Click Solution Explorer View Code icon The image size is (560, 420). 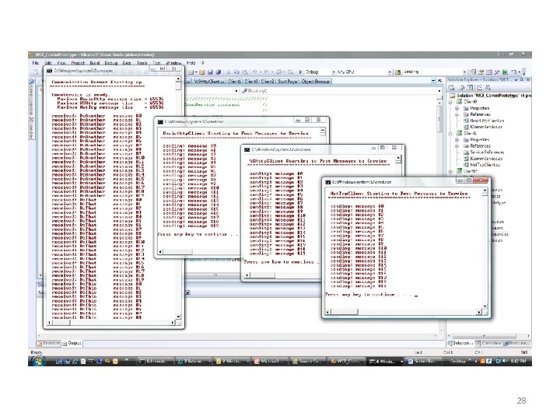pos(479,87)
